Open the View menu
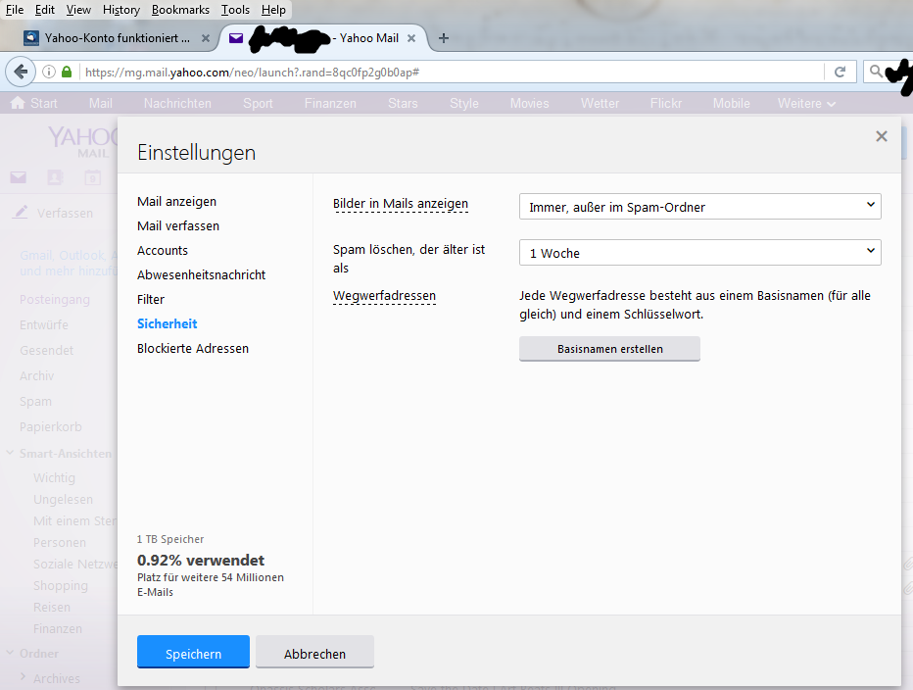This screenshot has height=690, width=913. [x=78, y=10]
